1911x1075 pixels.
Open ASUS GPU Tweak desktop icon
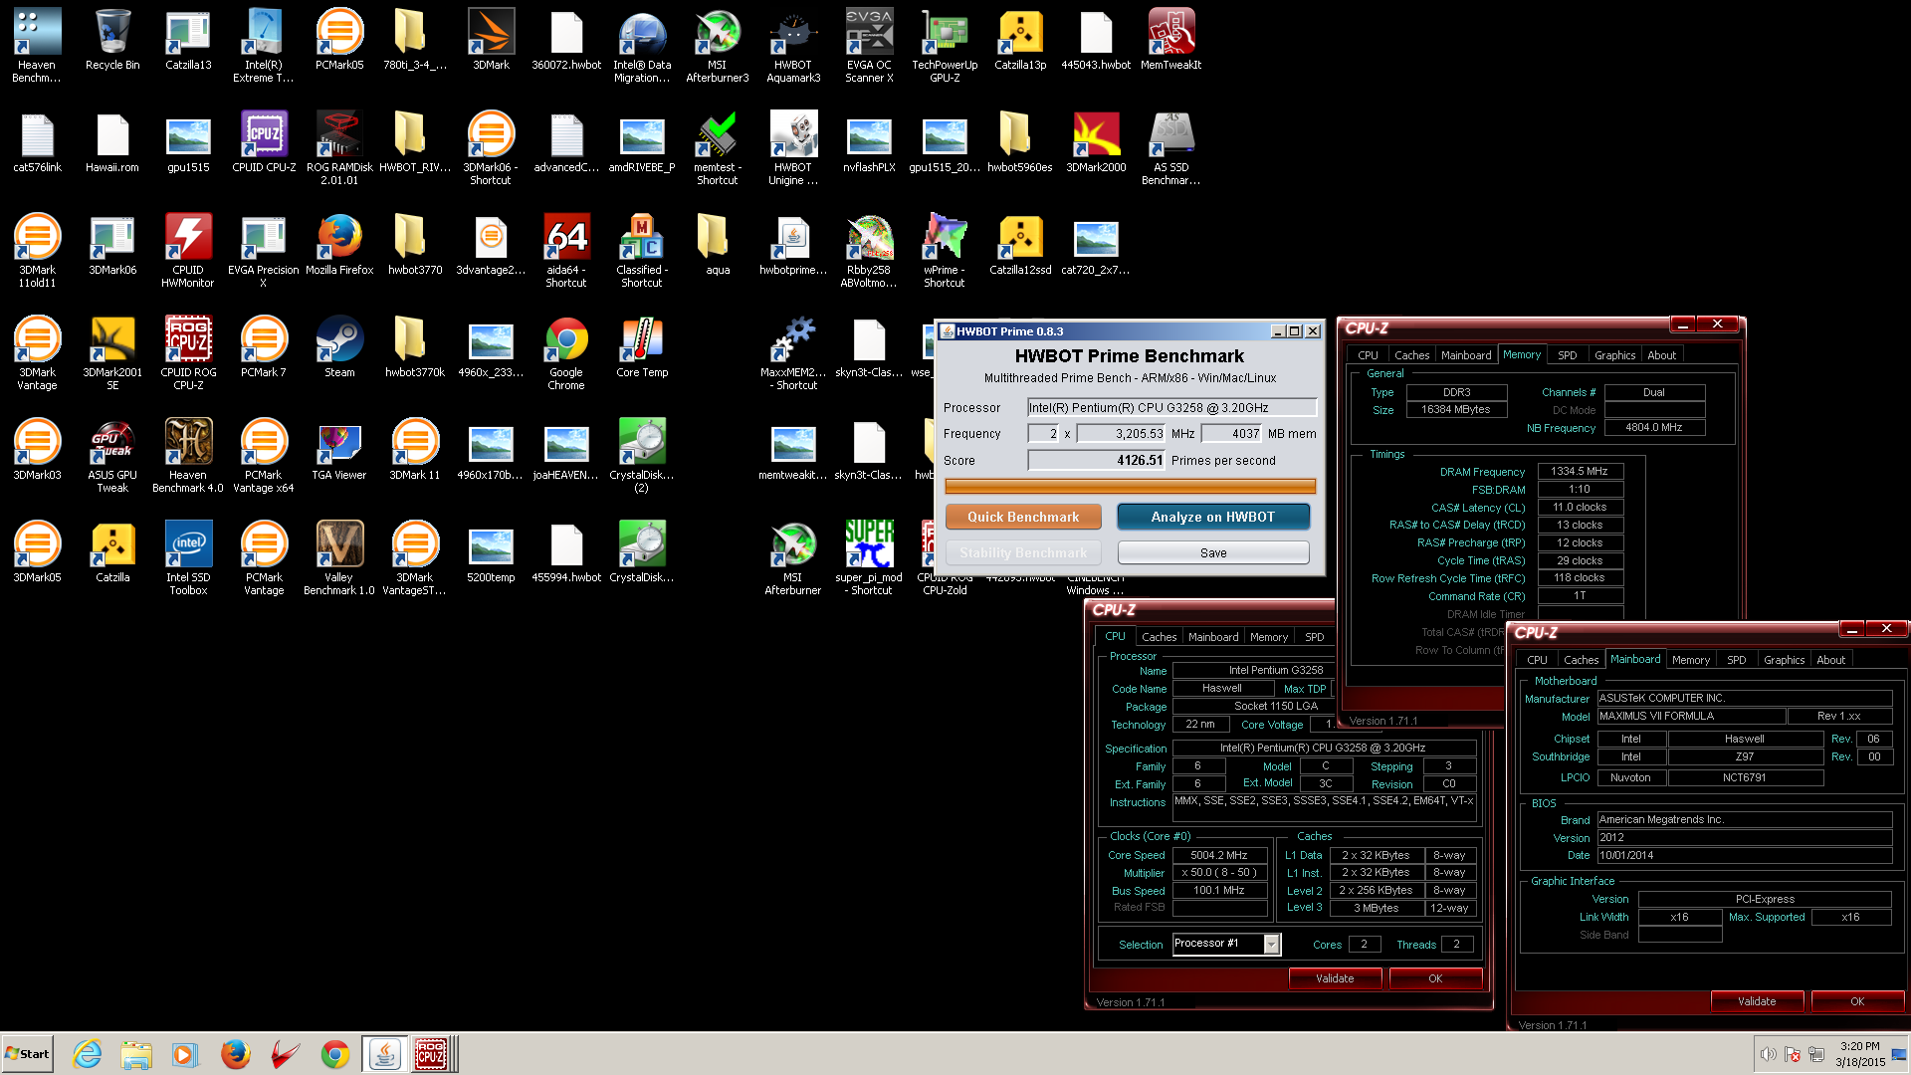pyautogui.click(x=112, y=455)
